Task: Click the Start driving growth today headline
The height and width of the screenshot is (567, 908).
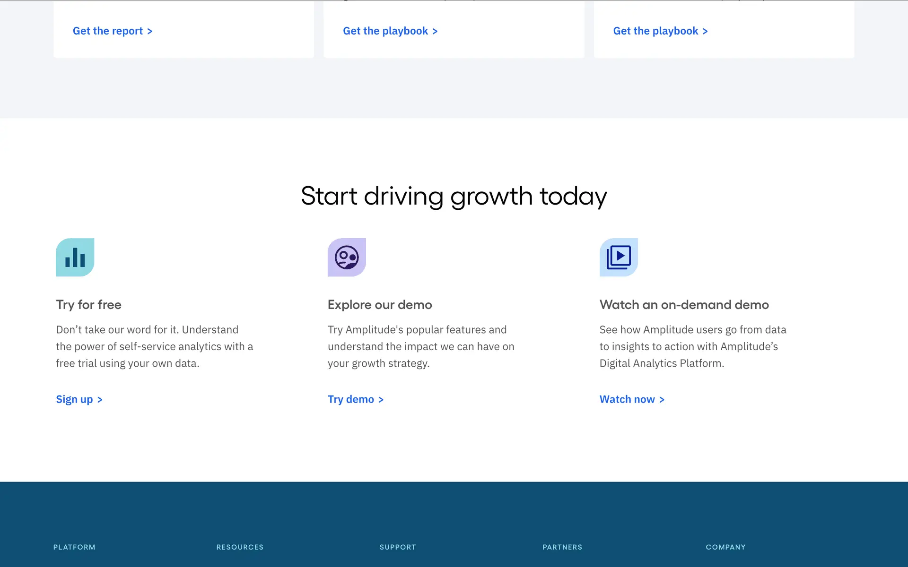Action: pos(454,196)
